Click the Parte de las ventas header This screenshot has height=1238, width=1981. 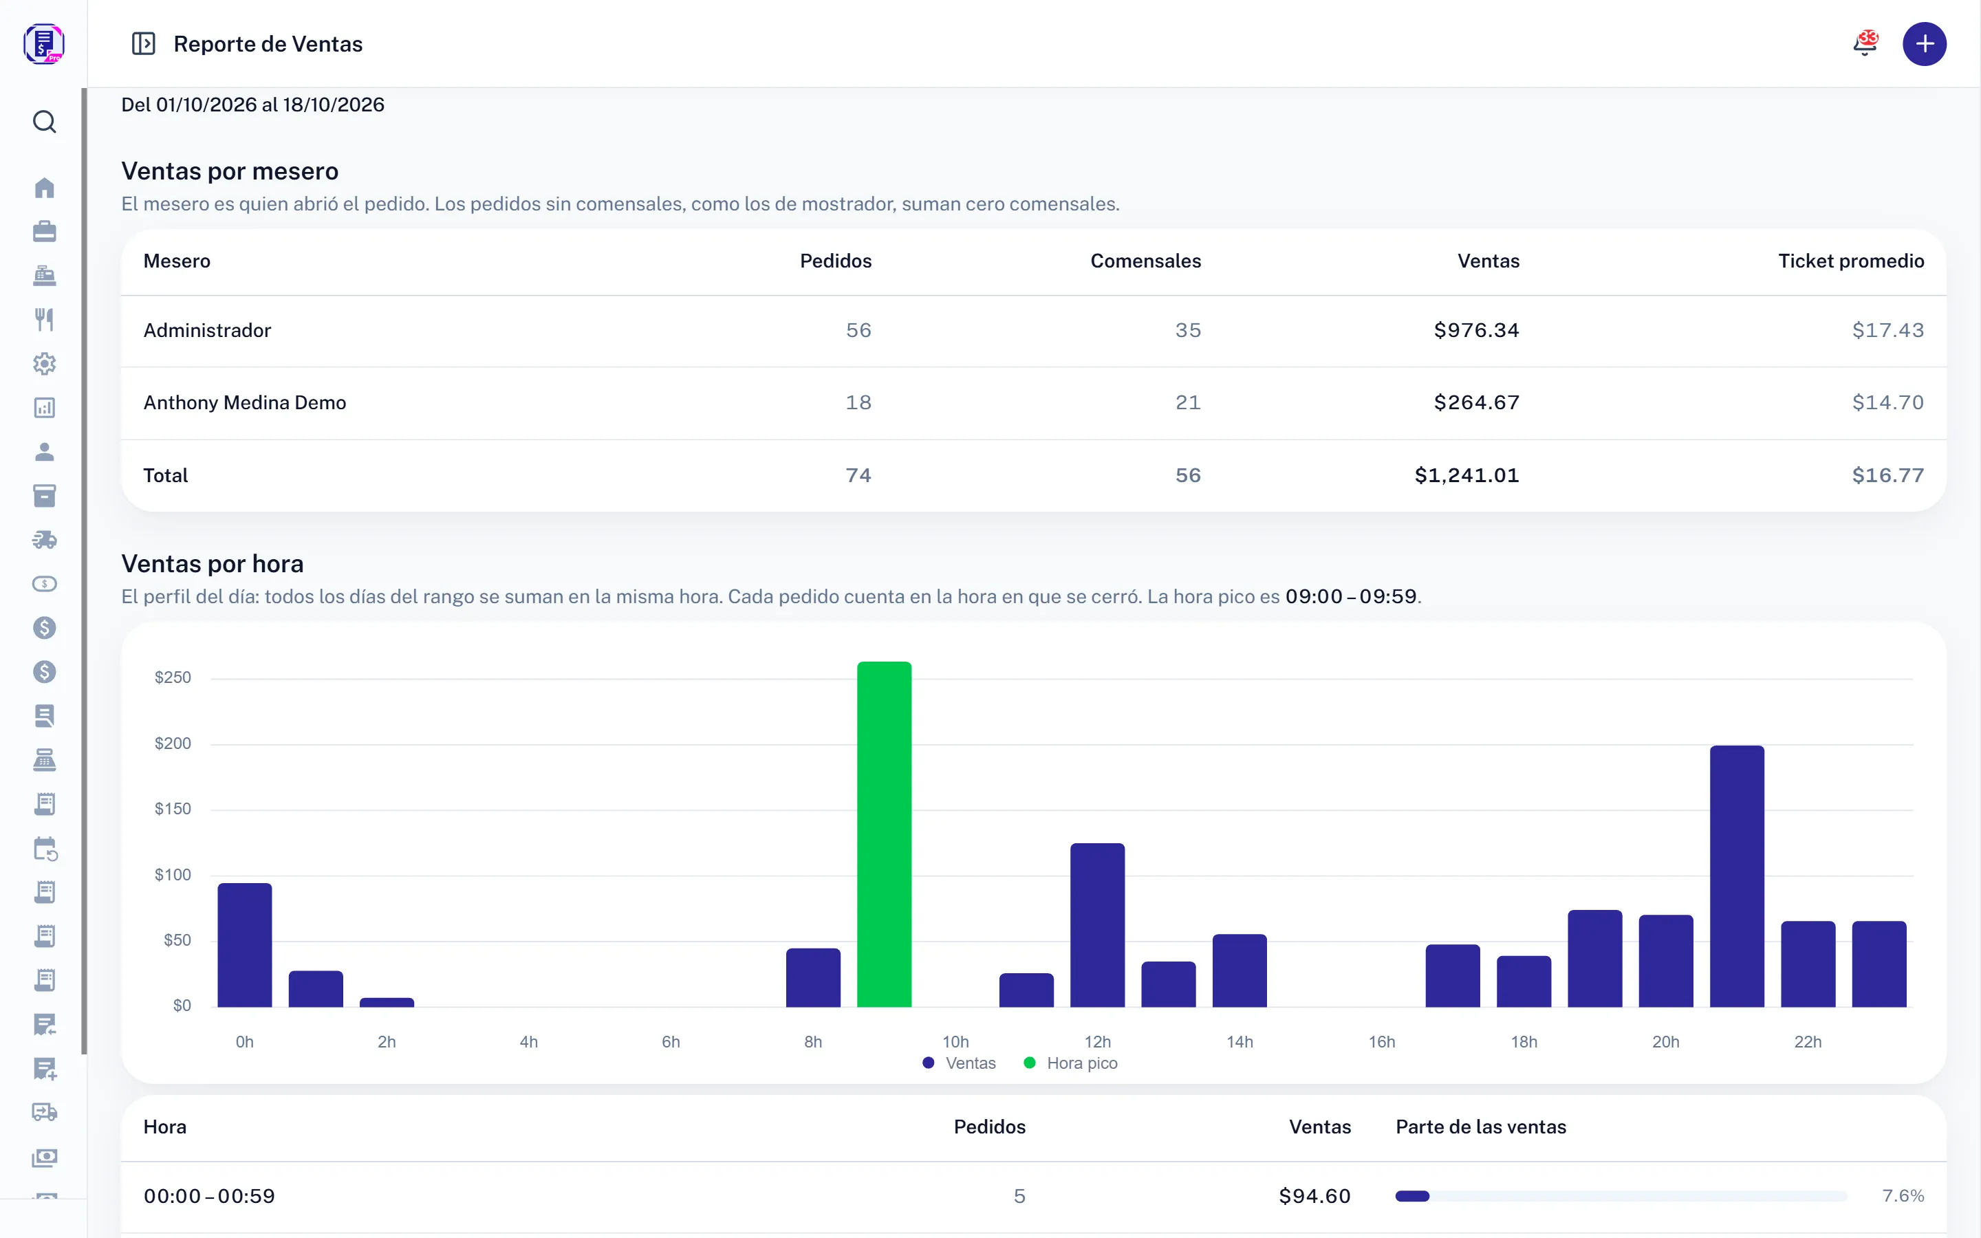click(1481, 1127)
